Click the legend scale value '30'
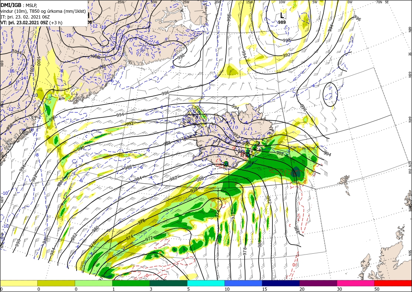Screen dimensions: 412x292 [x=340, y=289]
